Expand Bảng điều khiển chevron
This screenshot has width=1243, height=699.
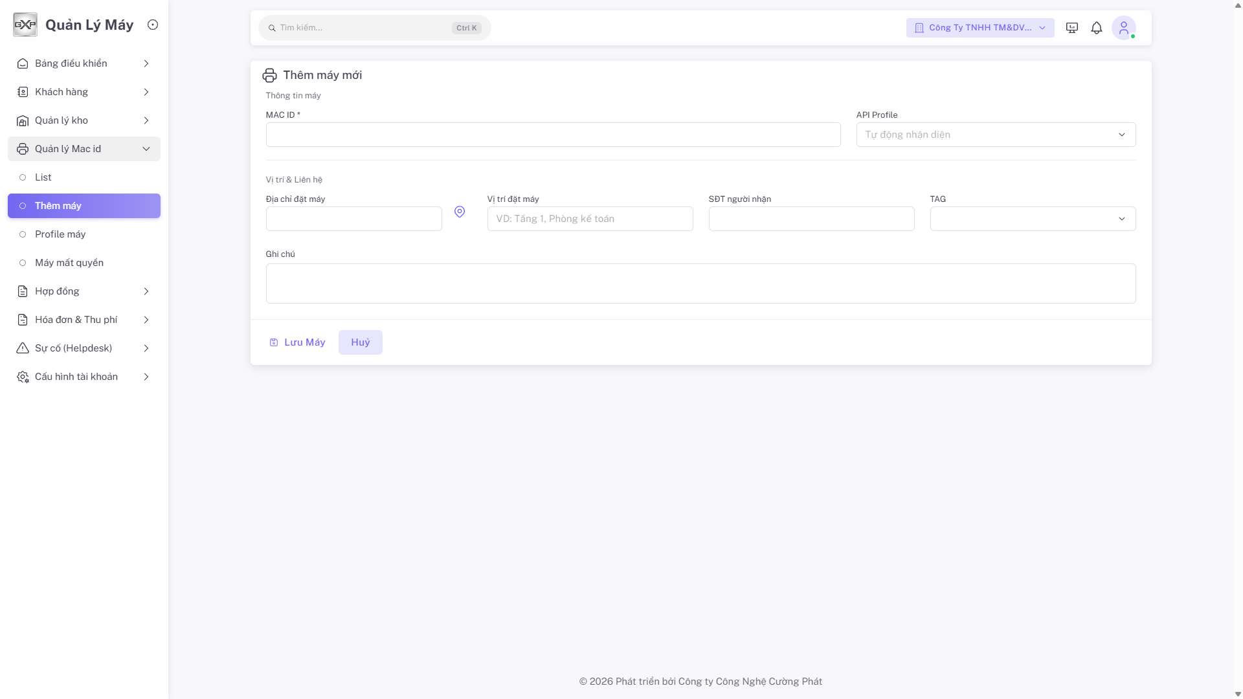pyautogui.click(x=146, y=63)
